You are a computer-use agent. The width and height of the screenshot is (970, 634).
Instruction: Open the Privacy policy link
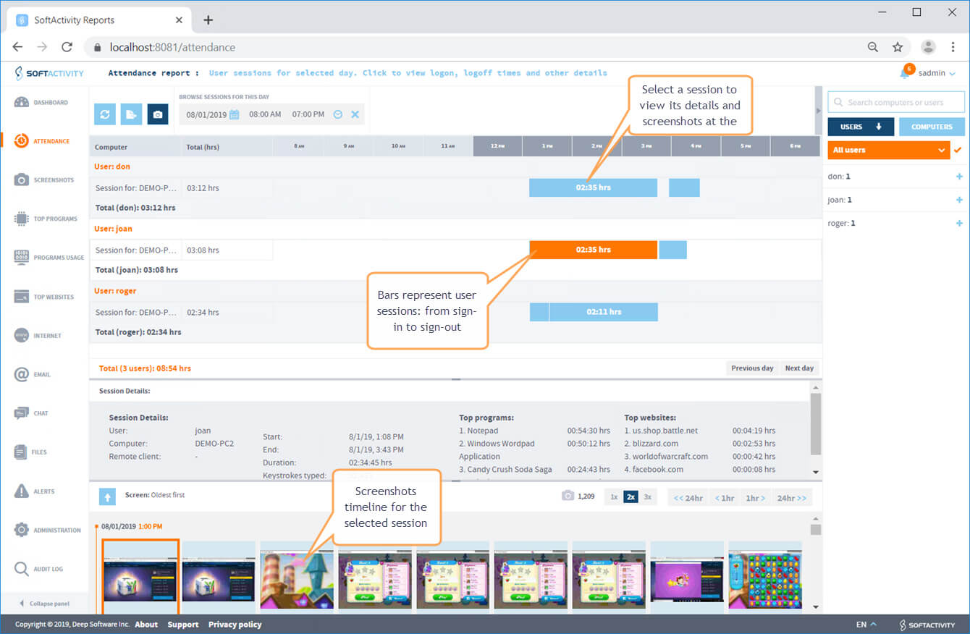(235, 624)
